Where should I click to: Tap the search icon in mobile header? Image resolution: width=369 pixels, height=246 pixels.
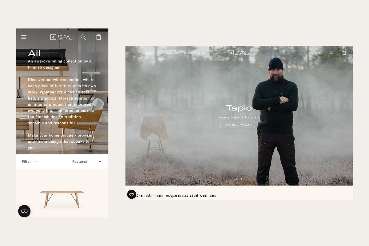[x=83, y=37]
